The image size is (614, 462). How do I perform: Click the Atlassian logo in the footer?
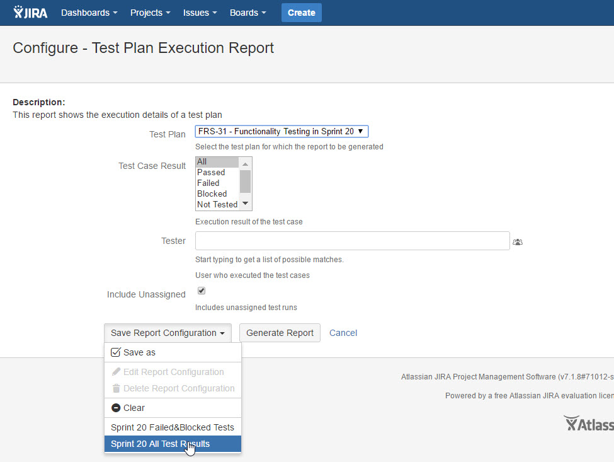coord(589,424)
